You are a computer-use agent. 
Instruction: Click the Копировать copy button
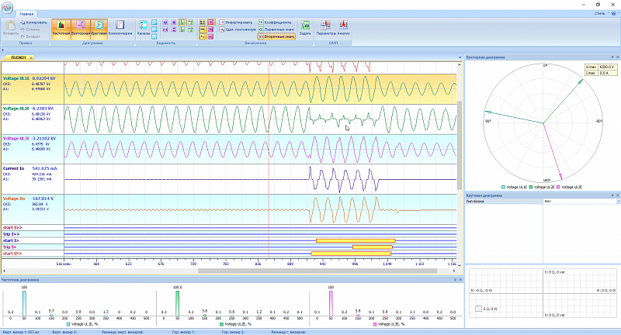(x=34, y=23)
